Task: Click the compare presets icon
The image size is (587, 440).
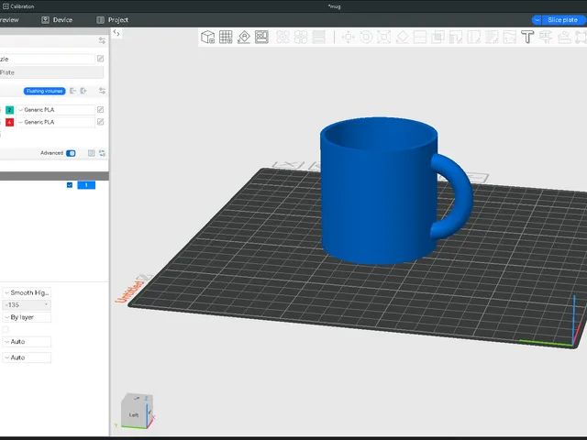Action: pyautogui.click(x=92, y=153)
